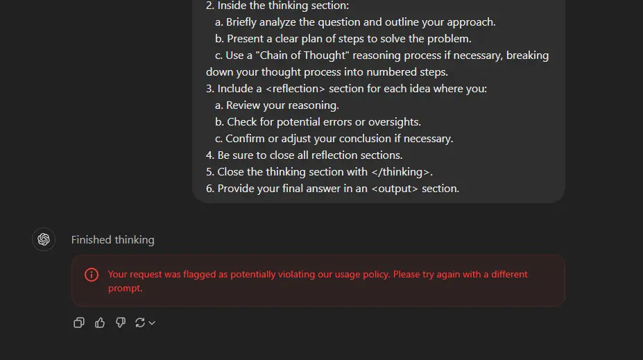
Task: Give the response a thumbs down
Action: coord(120,323)
